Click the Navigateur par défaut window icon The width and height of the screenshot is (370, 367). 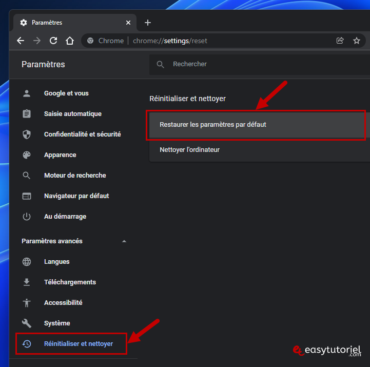coord(27,196)
